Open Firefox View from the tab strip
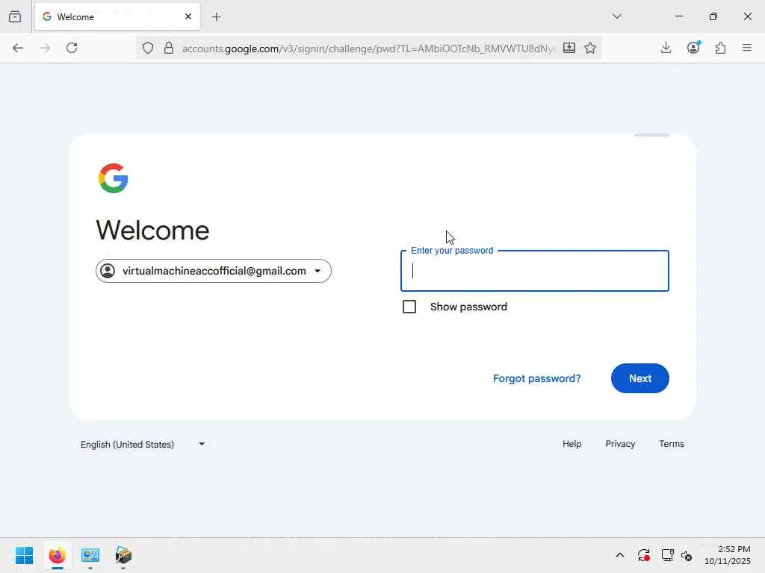 [x=15, y=16]
